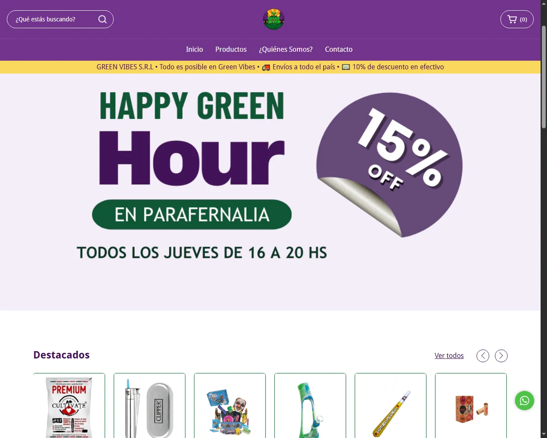
Task: Click the page vertical scrollbar
Action: [544, 219]
